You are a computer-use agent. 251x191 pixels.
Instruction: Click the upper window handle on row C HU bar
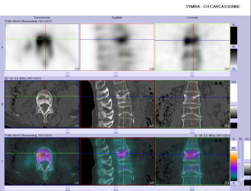247,161
